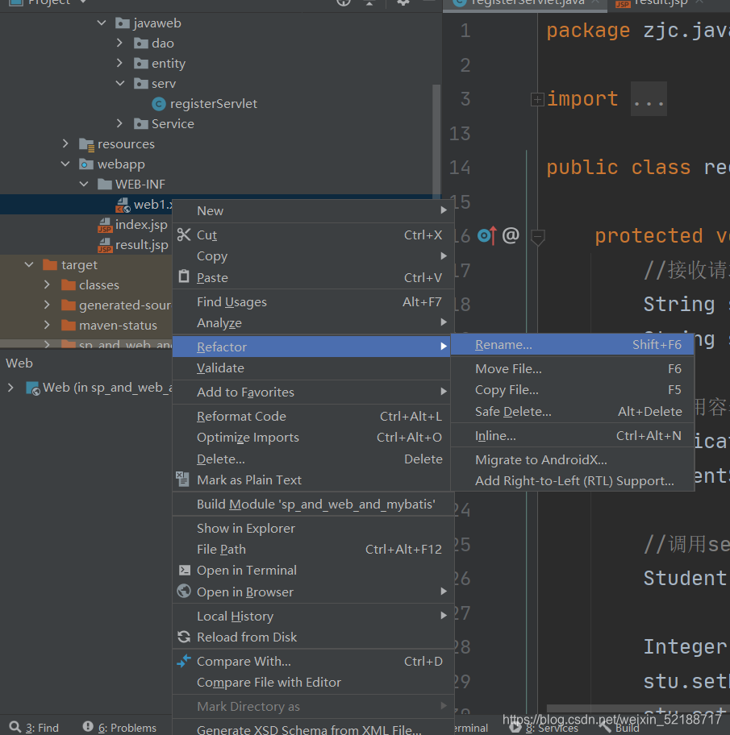Collapse the javaweb package
Screen dimensions: 730x735
click(102, 23)
